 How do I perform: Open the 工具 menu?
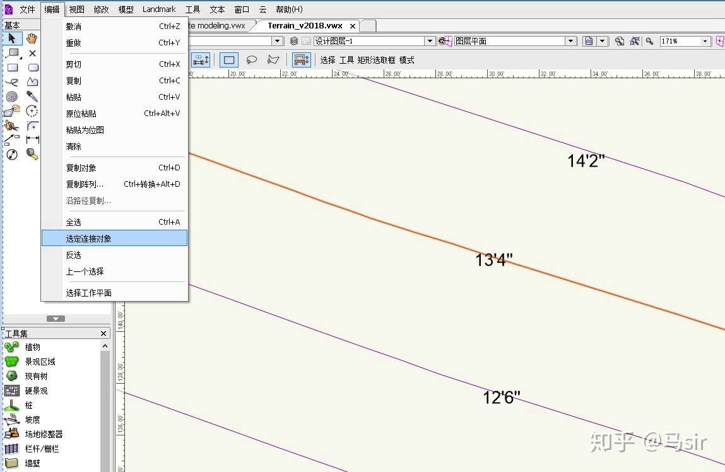(193, 9)
